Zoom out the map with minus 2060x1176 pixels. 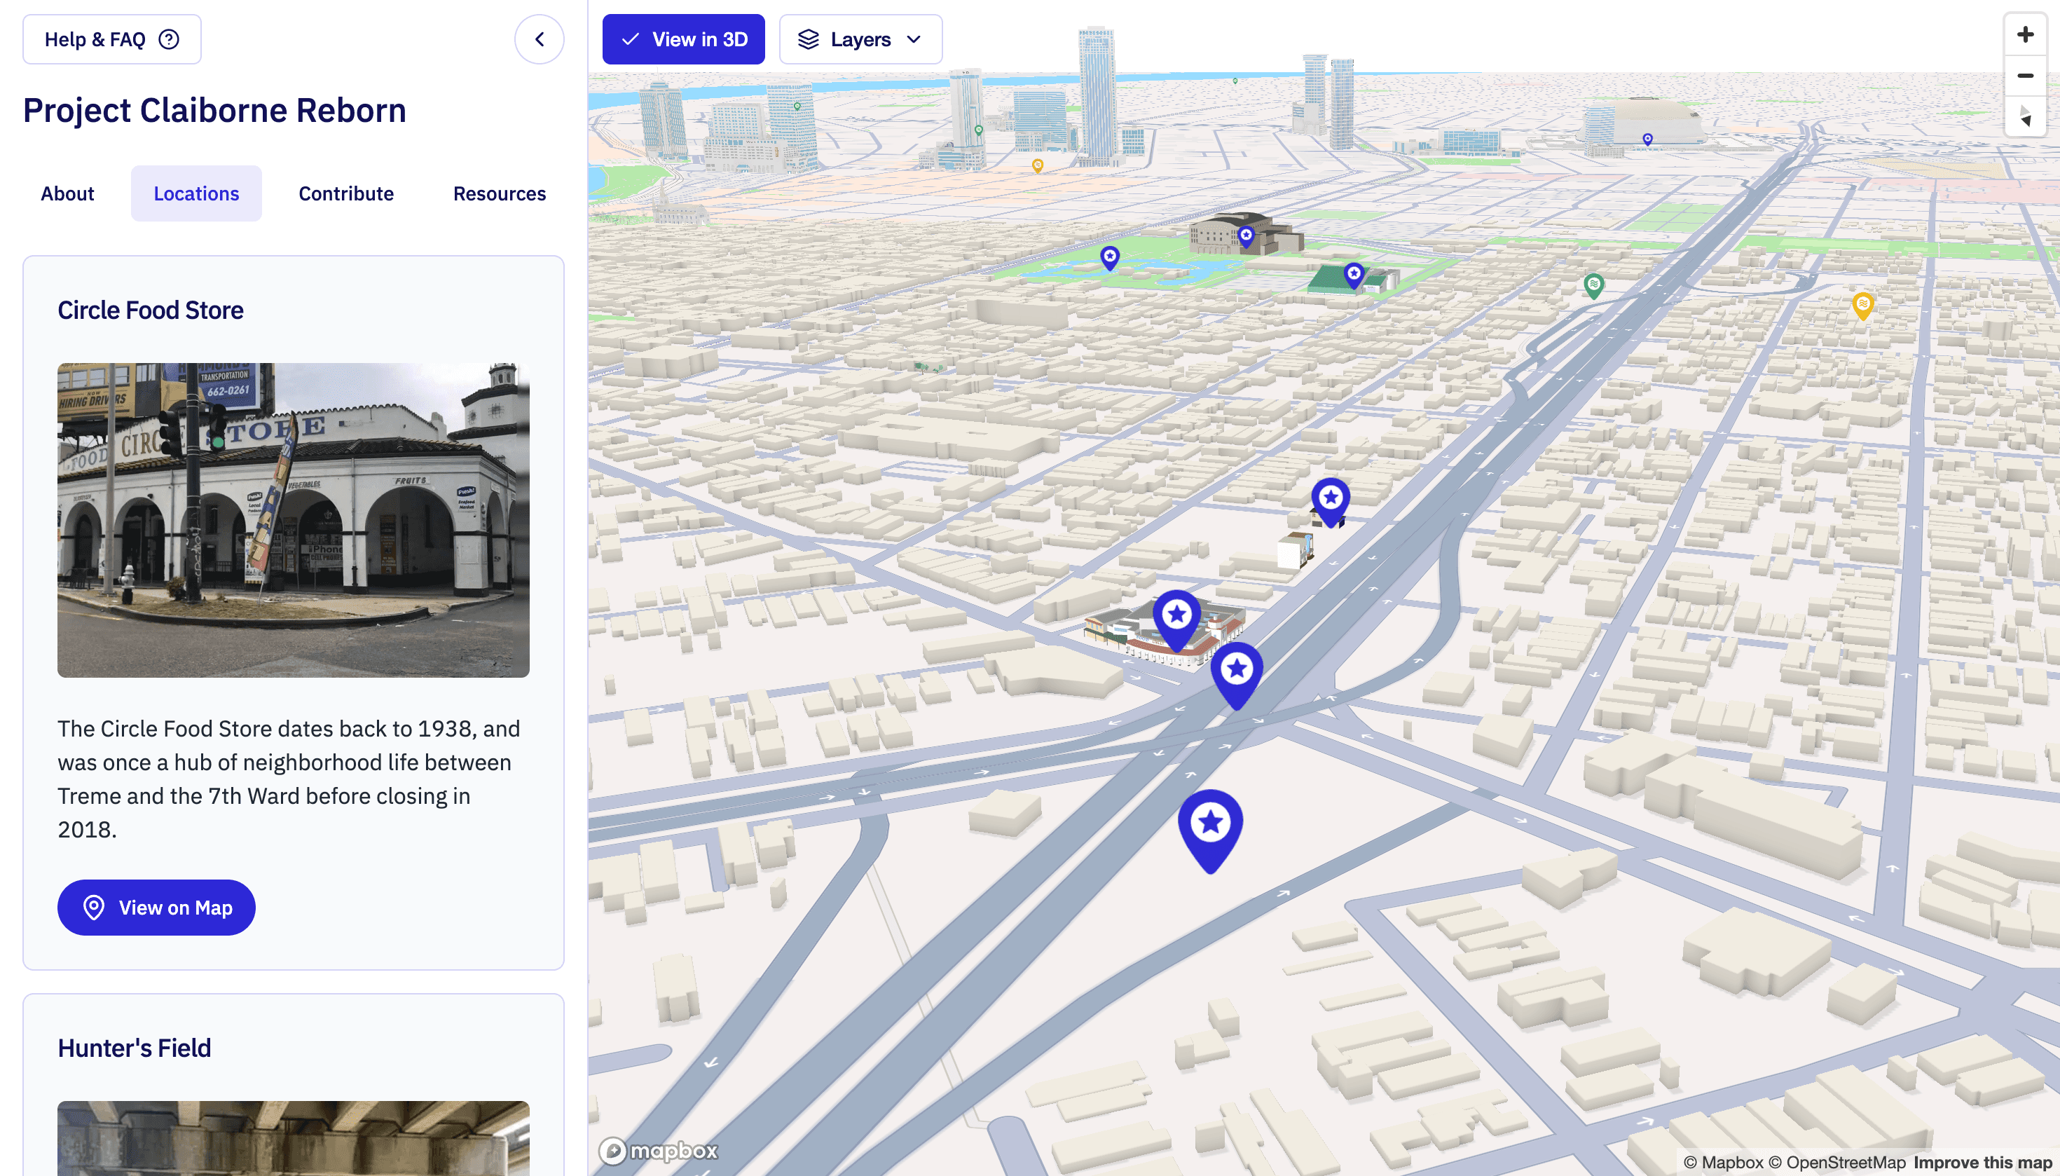tap(2025, 76)
